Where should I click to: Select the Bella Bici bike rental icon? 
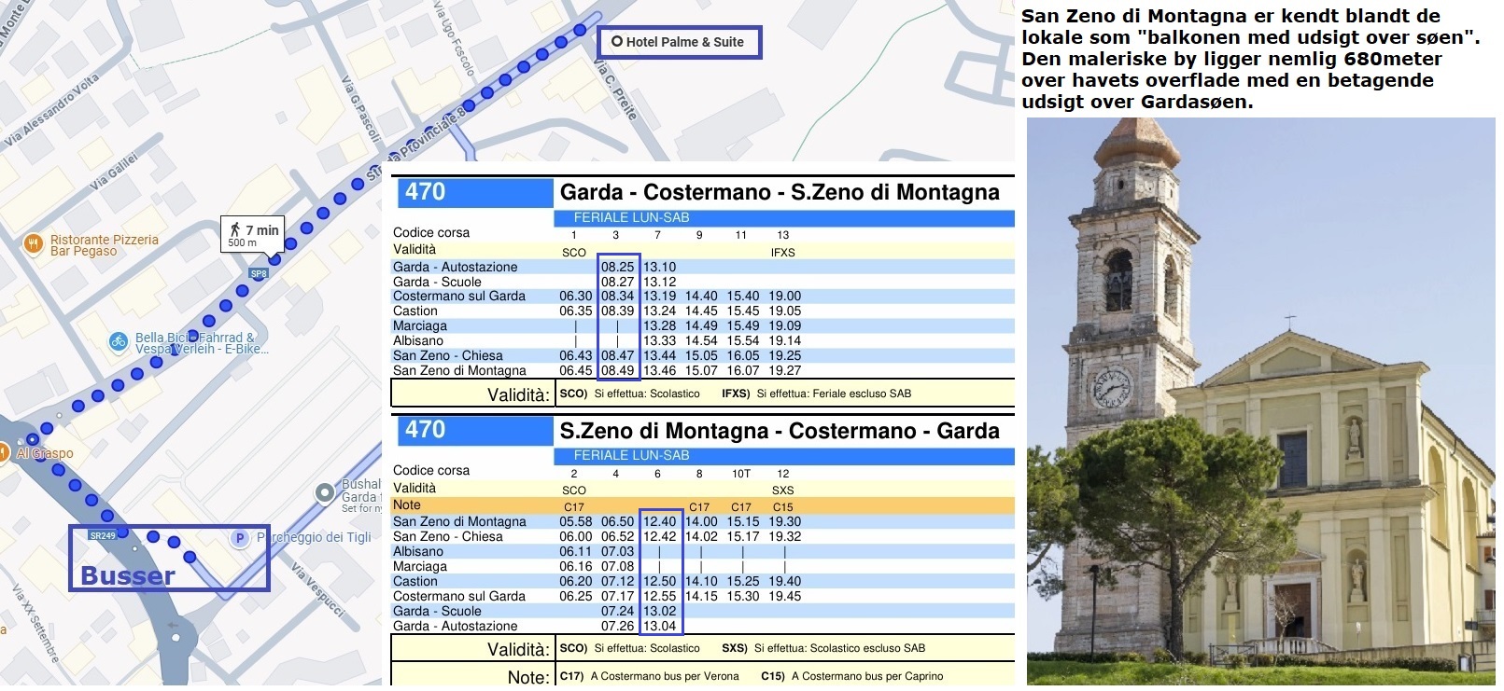click(x=119, y=341)
